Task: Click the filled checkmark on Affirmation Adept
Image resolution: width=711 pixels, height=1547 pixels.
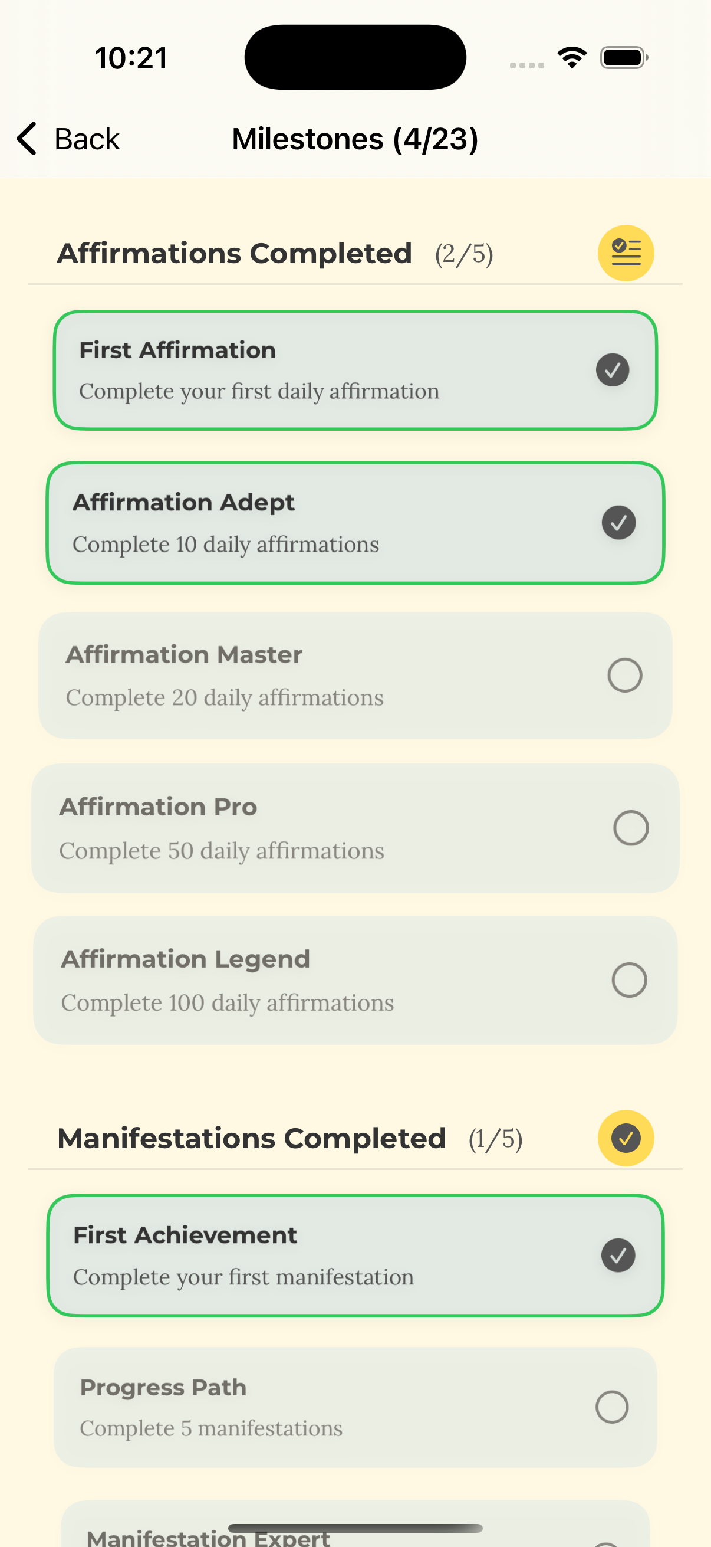Action: 618,523
